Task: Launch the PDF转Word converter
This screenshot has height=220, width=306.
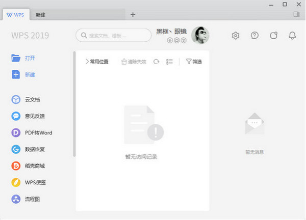Action: 16,133
